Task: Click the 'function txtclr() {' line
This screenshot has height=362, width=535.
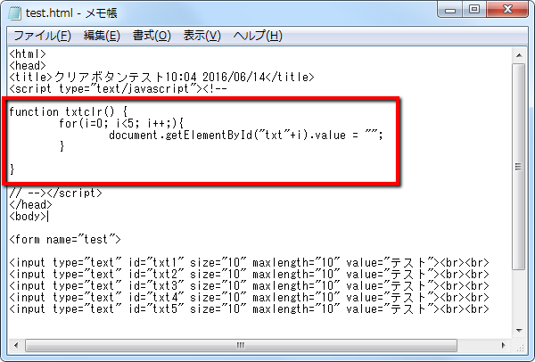Action: (69, 111)
